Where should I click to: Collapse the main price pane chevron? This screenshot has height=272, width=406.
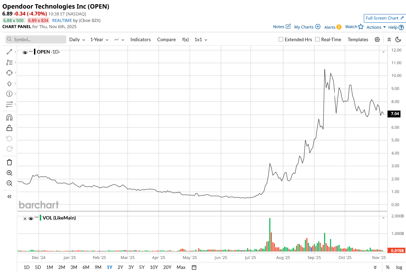[383, 52]
